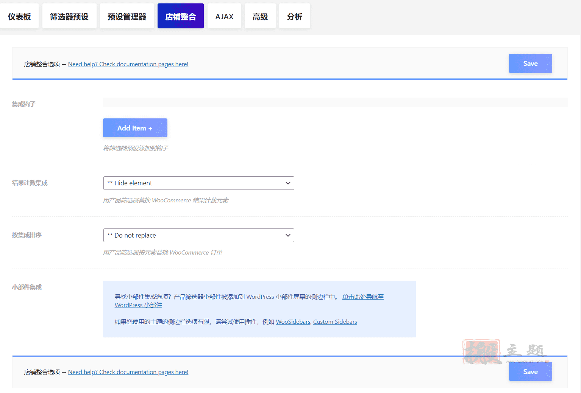Click the empty 集成钩子 list area
581x393 pixels.
(335, 102)
